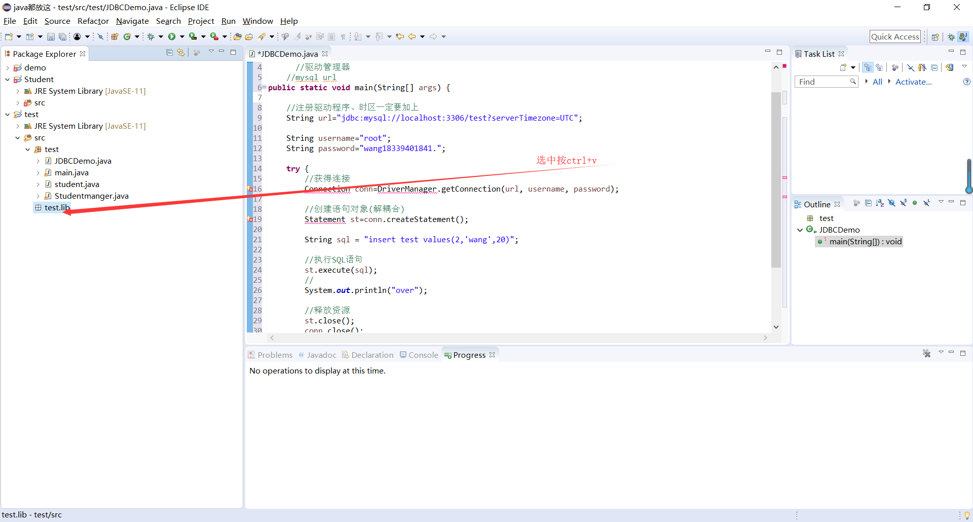Click the External Tools run icon
Viewport: 973px width, 522px height.
pyautogui.click(x=214, y=36)
